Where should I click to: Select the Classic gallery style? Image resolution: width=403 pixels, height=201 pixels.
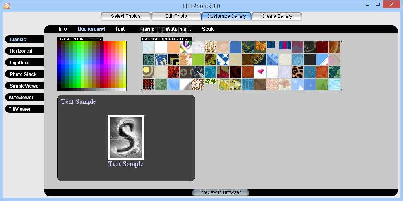click(24, 40)
